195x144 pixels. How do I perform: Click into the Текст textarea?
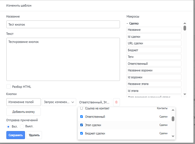(x=63, y=59)
